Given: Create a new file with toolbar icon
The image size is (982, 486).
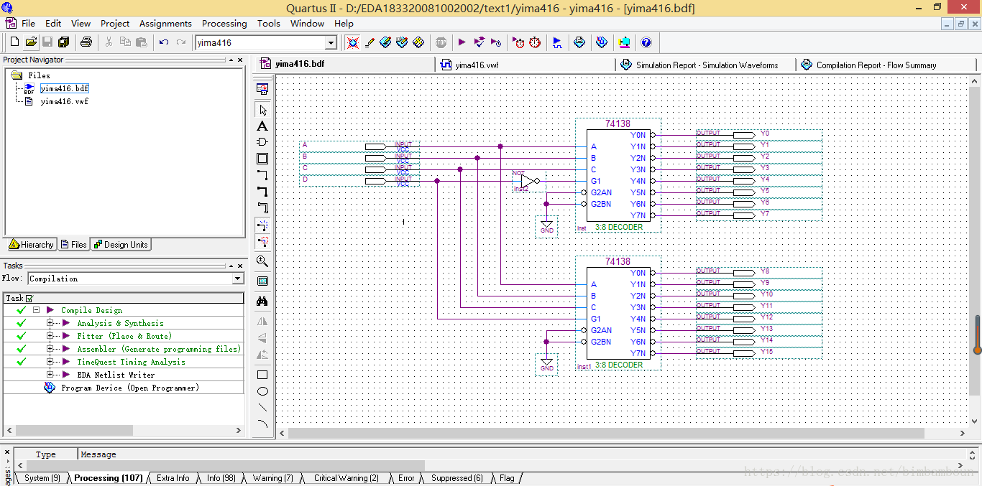Looking at the screenshot, I should [14, 42].
